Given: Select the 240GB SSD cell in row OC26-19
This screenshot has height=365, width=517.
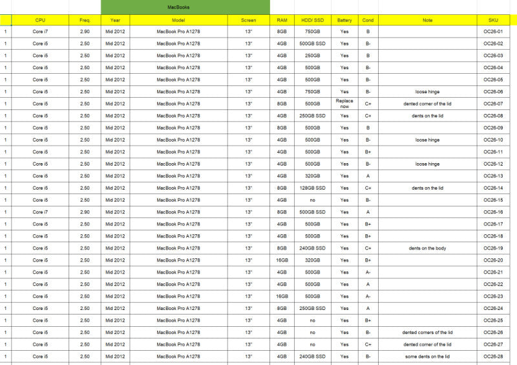Looking at the screenshot, I should pos(313,248).
